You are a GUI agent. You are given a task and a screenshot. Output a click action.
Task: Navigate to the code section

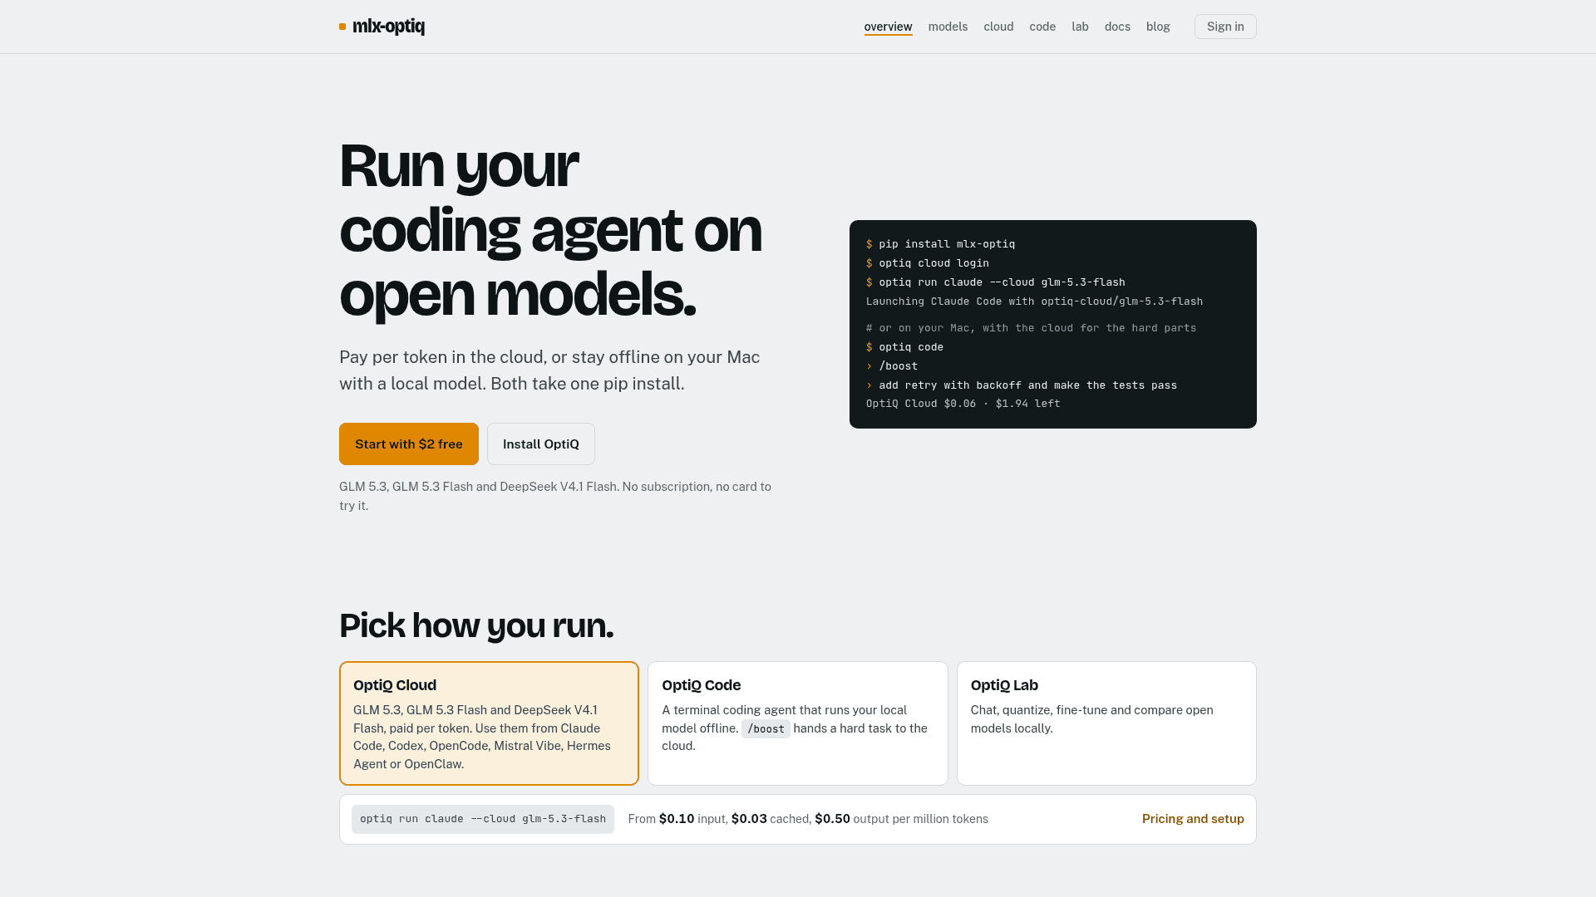(1042, 27)
